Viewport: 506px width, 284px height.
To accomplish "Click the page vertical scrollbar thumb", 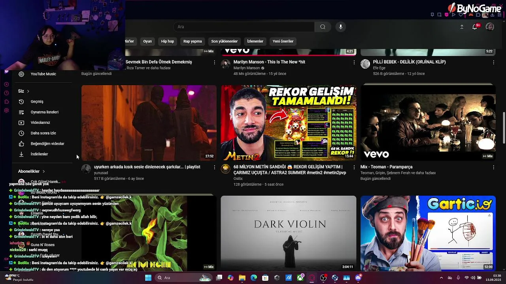I will [x=504, y=128].
